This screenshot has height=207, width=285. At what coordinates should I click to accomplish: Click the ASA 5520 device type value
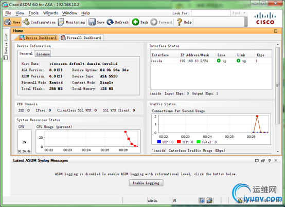coord(109,76)
